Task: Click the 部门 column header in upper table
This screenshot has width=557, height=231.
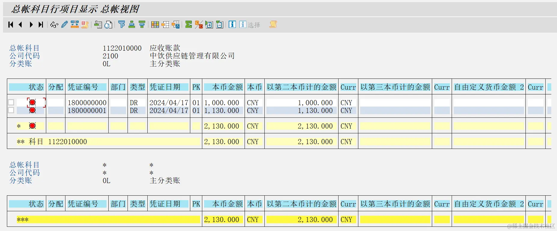Action: point(118,87)
